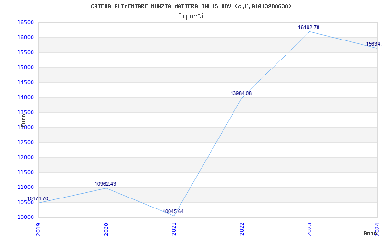
Task: Click y-axis value 16000
Action: tap(25, 38)
